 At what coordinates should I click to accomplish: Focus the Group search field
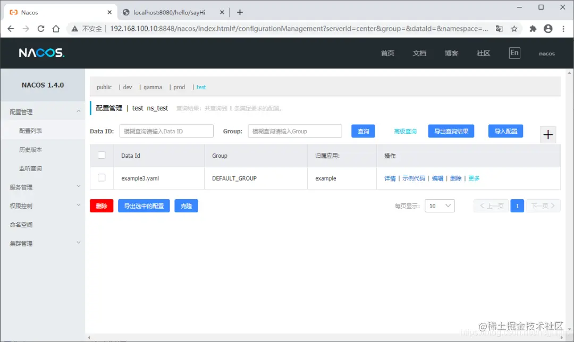coord(295,131)
